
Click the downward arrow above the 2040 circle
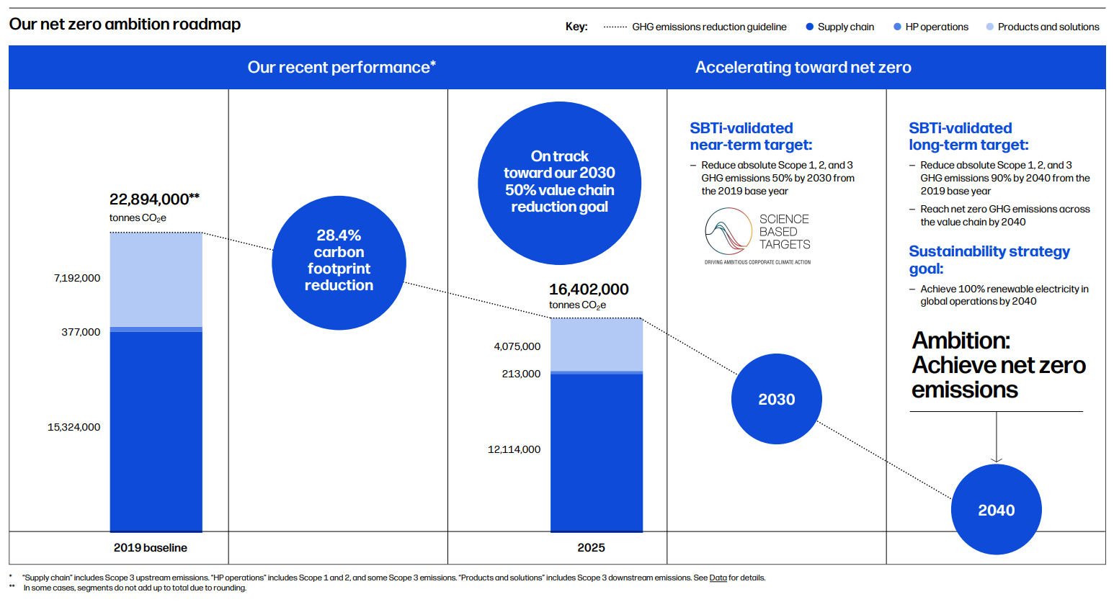[x=997, y=437]
